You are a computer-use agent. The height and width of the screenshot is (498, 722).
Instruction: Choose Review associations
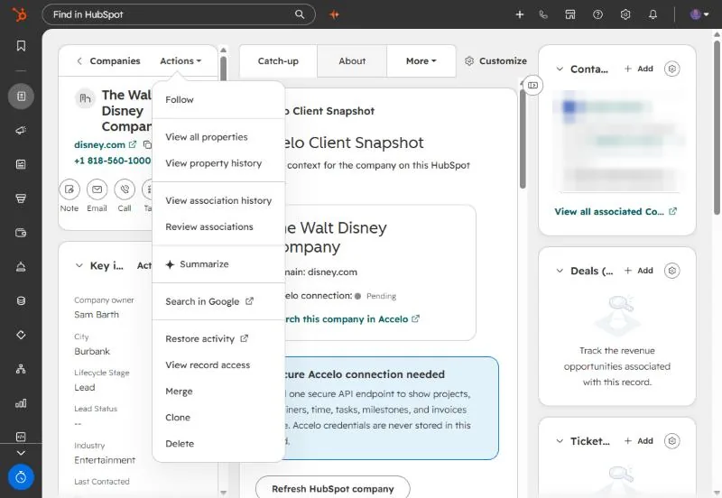218,227
